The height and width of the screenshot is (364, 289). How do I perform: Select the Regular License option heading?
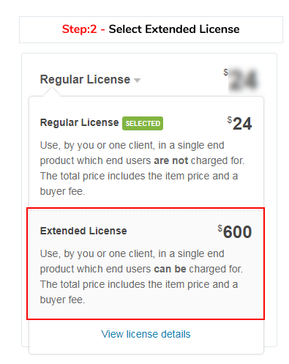(79, 122)
